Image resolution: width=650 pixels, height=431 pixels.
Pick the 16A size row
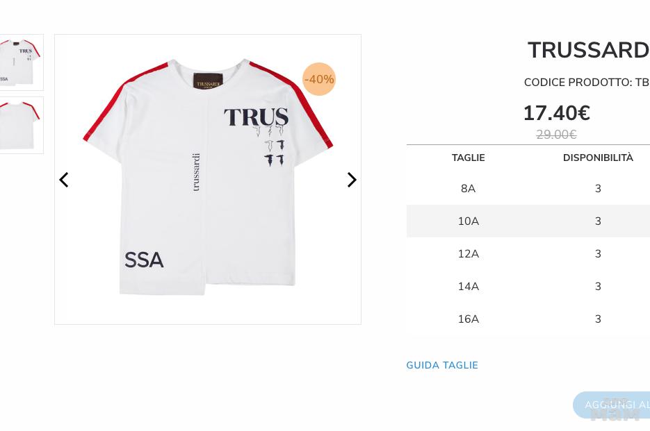click(468, 319)
